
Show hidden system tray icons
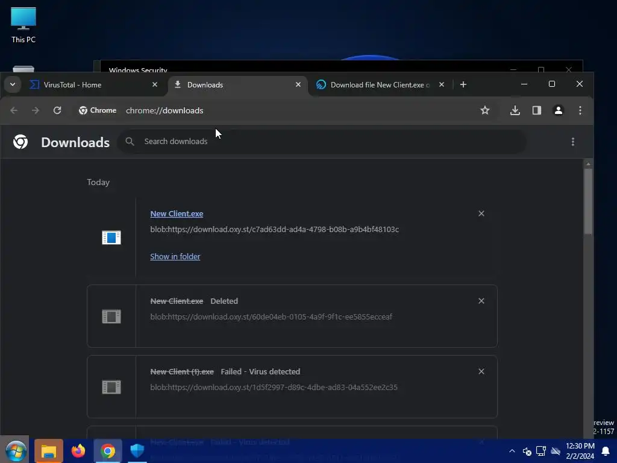[x=512, y=451]
